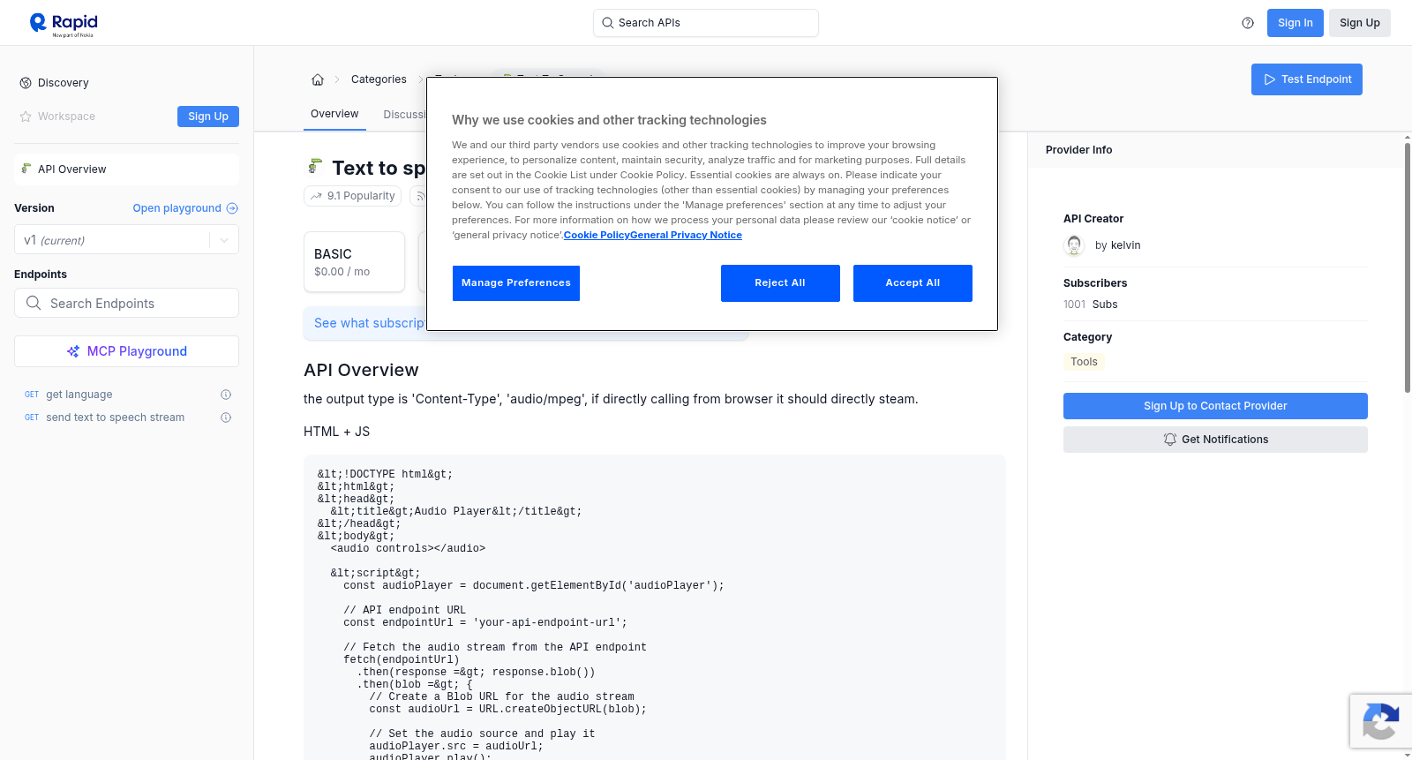Click Accept All cookies button
This screenshot has width=1412, height=760.
coord(913,283)
